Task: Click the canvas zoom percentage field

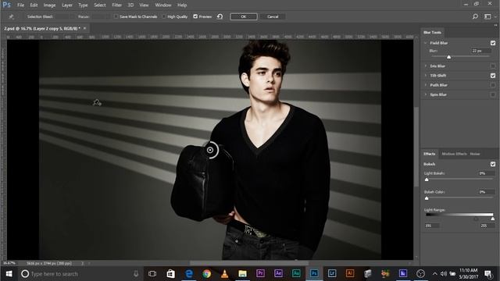Action: (9, 263)
